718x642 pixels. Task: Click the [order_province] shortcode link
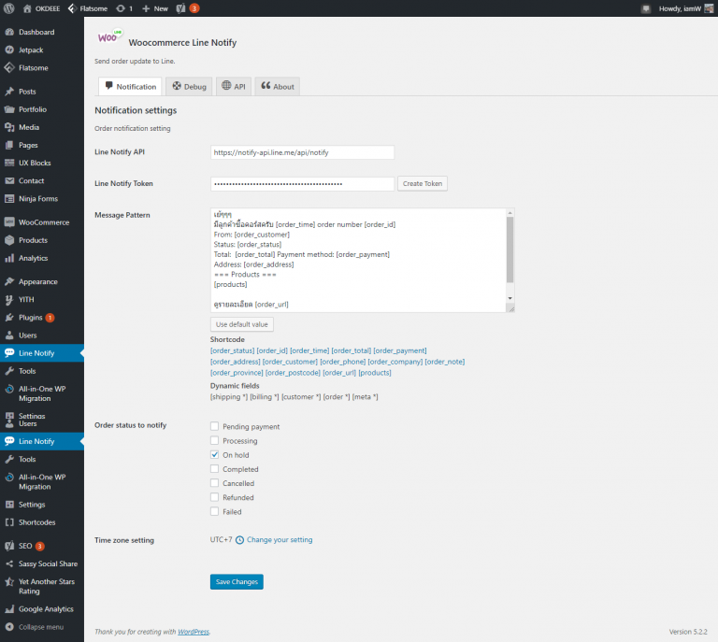pyautogui.click(x=237, y=373)
